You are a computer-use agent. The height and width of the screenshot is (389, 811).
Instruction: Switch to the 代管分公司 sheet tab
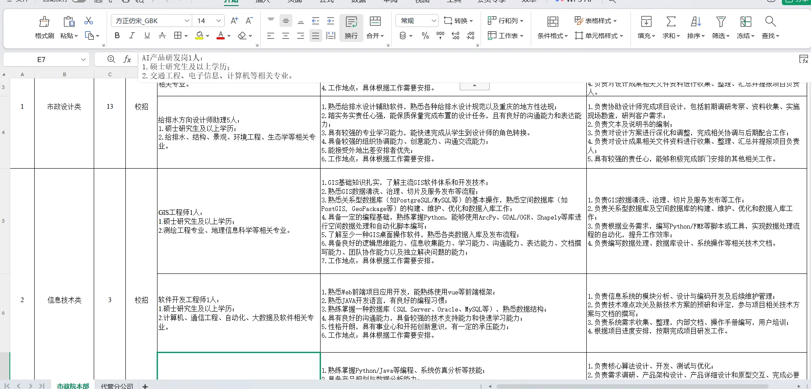[x=117, y=386]
